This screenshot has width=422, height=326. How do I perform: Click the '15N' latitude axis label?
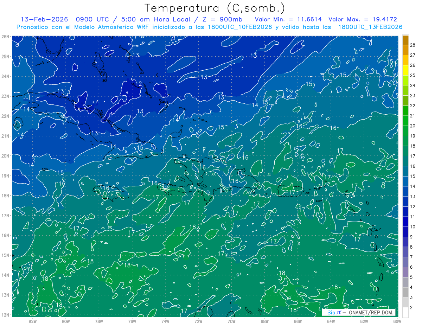coord(5,255)
